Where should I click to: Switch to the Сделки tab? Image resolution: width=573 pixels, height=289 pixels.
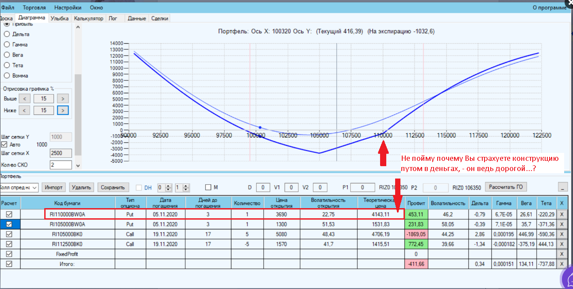click(x=159, y=19)
